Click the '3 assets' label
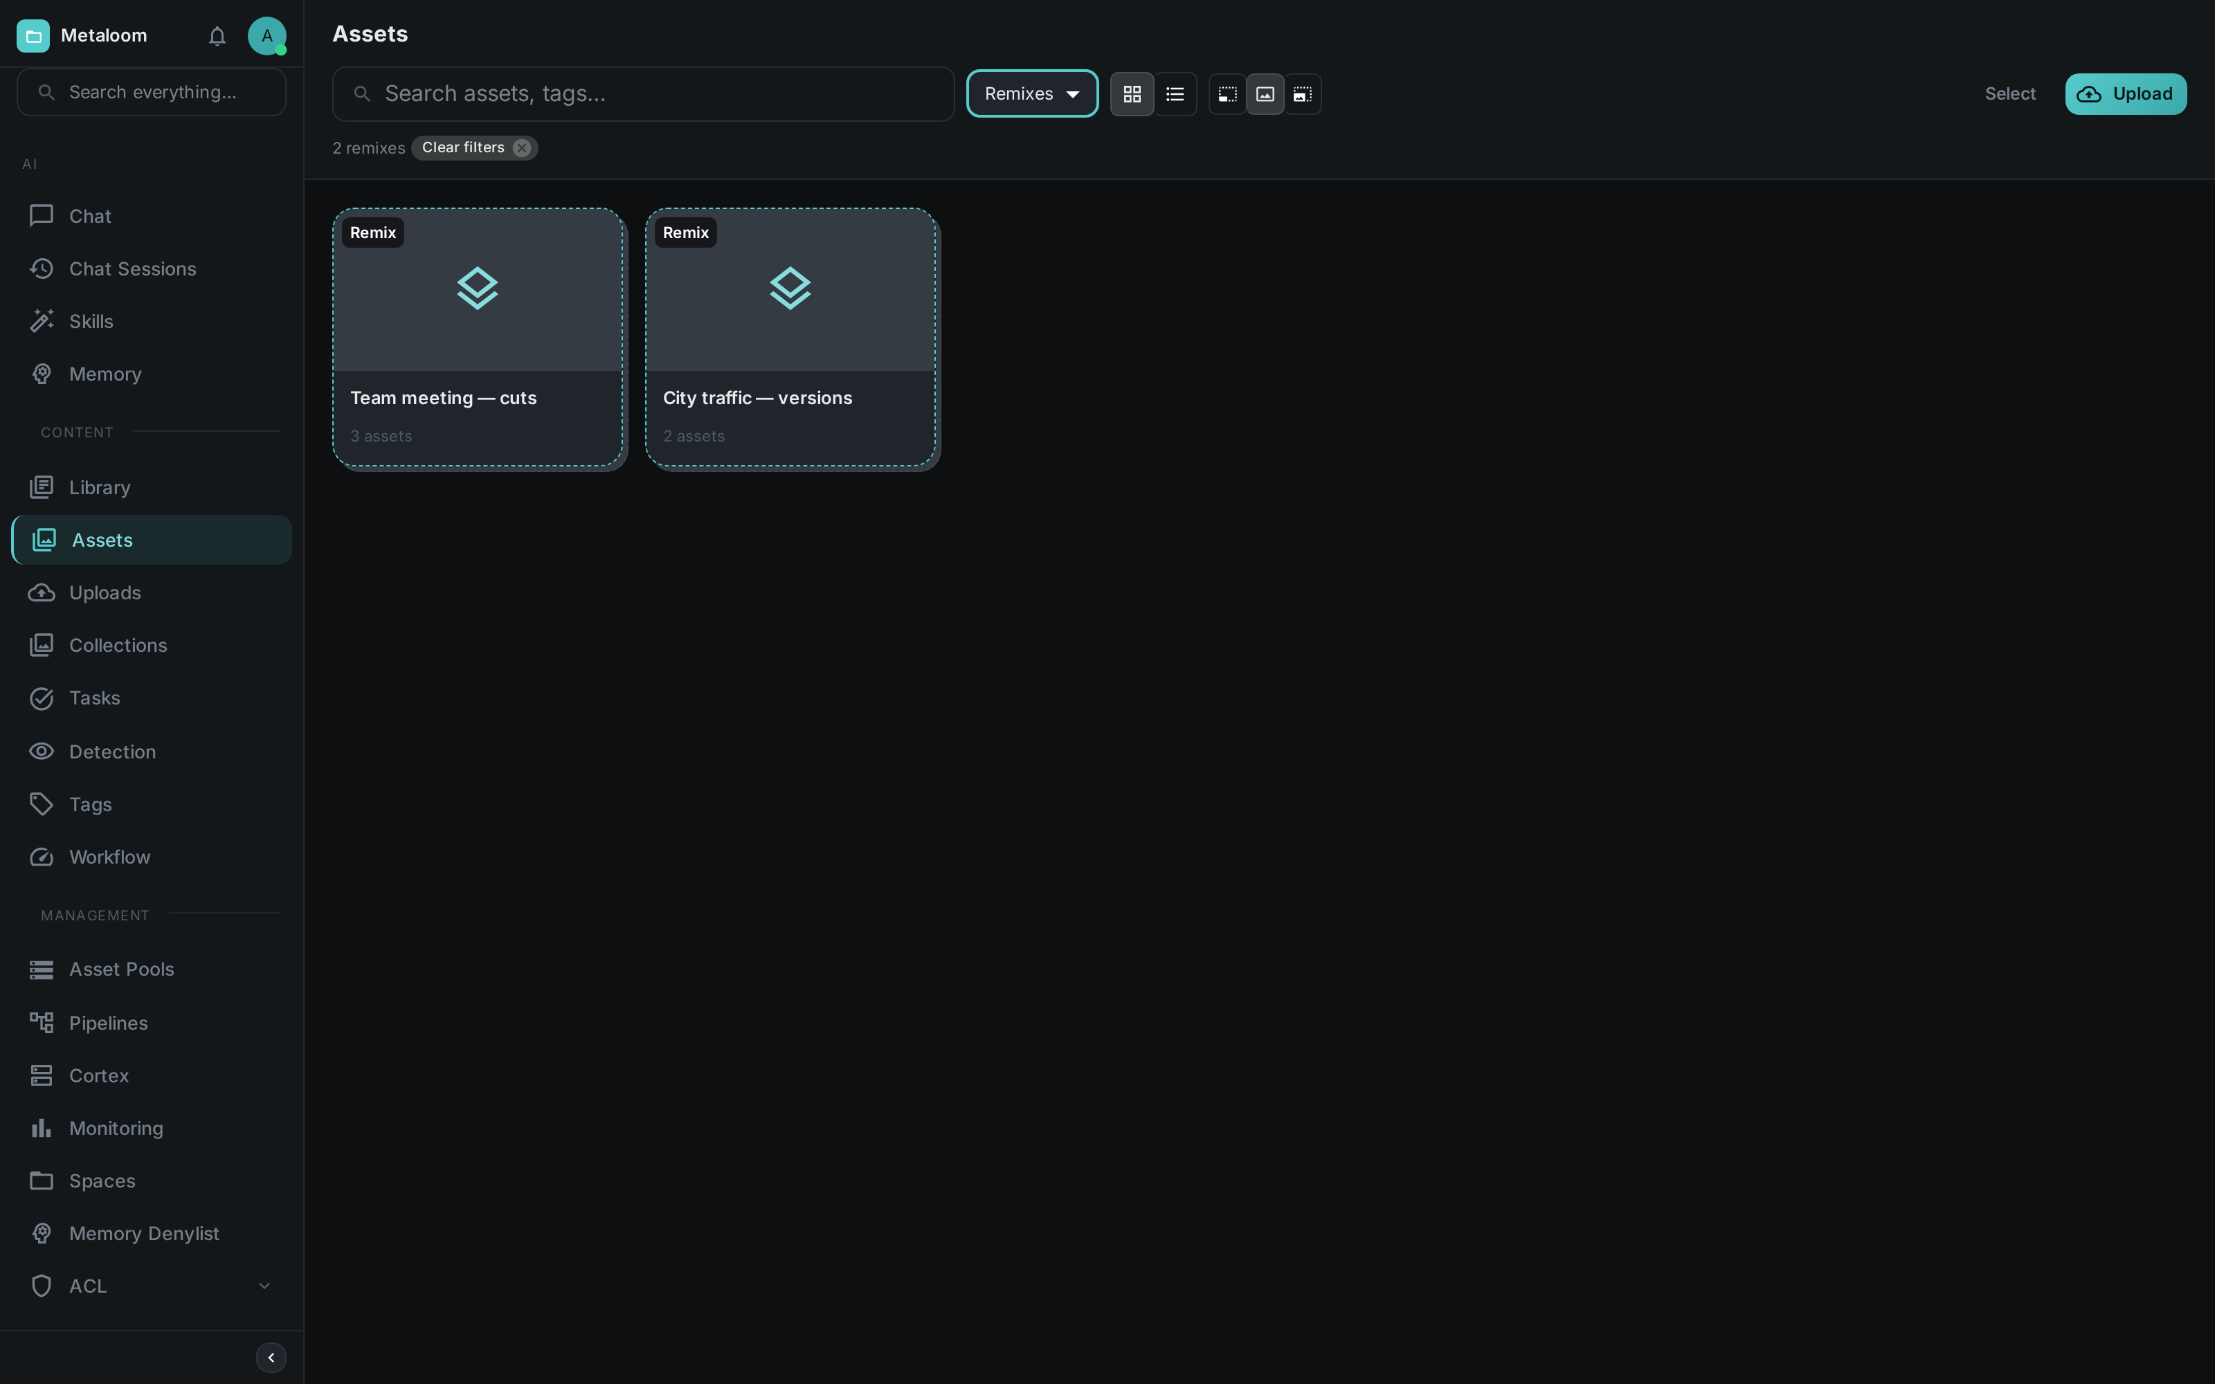The image size is (2215, 1384). pos(381,437)
